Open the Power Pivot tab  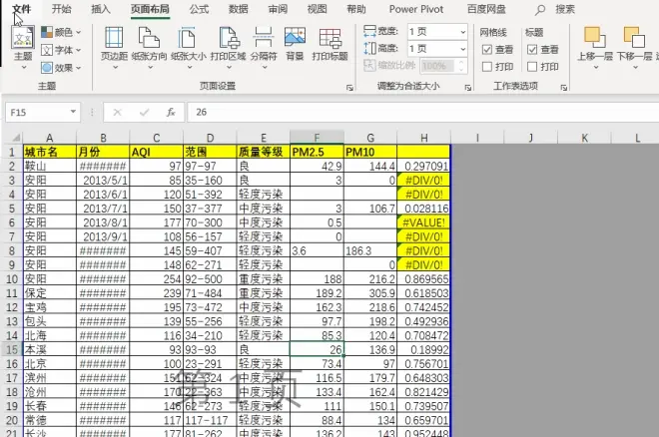(416, 9)
